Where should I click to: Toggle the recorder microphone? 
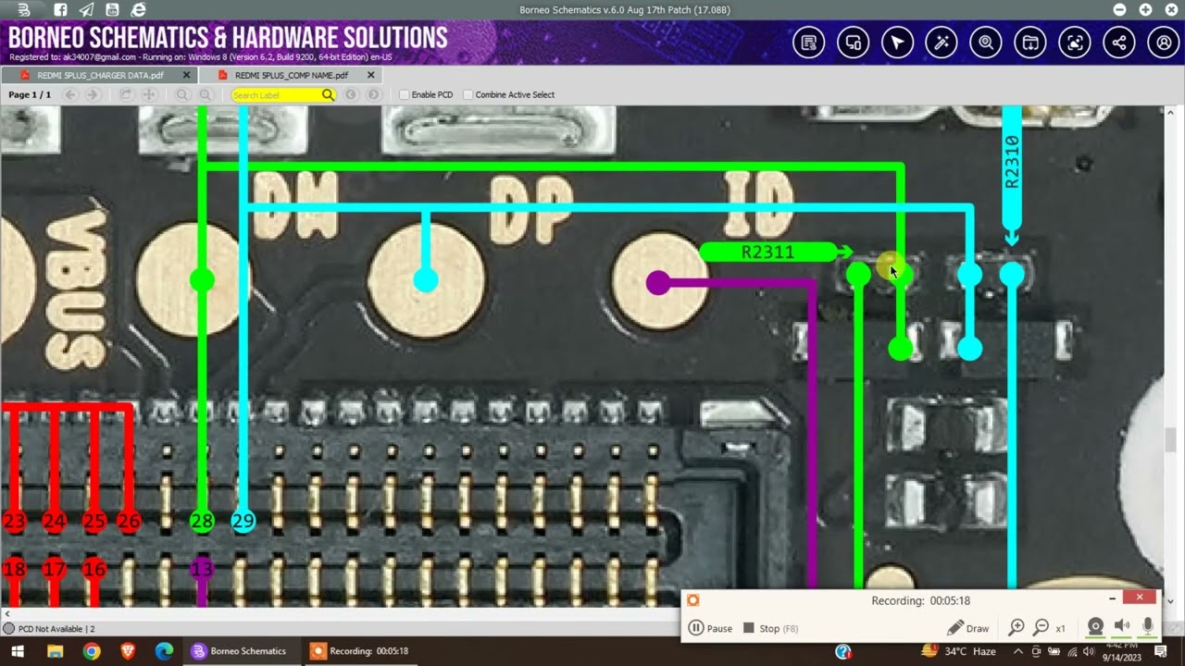1148,627
